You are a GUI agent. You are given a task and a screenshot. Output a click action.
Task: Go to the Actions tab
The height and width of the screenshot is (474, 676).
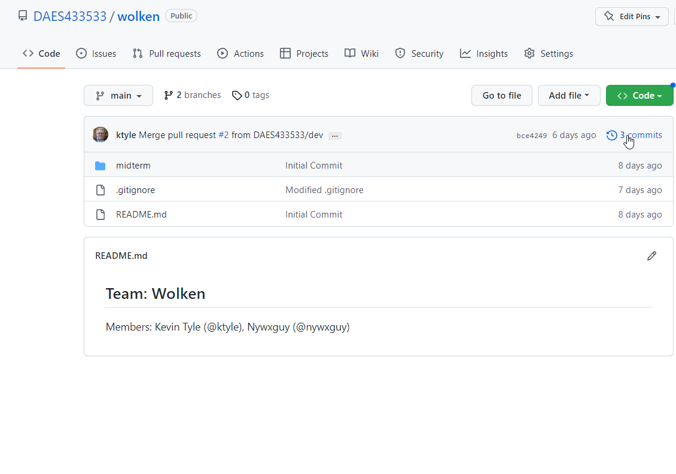point(240,54)
